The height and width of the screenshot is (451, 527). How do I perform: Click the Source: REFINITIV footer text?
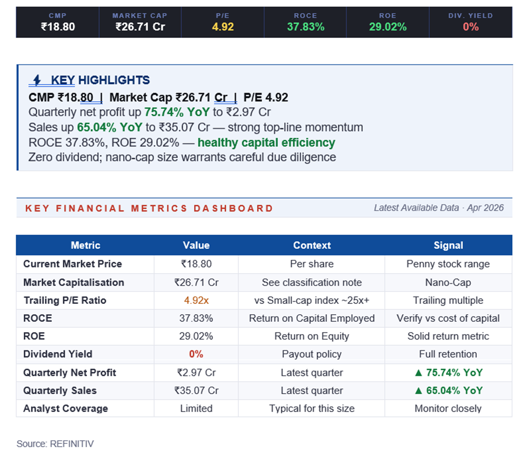coord(55,443)
